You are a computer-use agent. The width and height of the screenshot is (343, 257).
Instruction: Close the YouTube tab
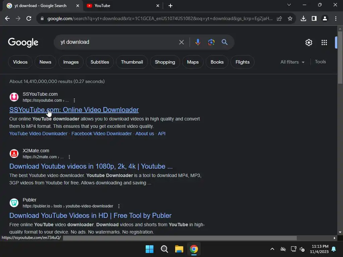tap(158, 6)
